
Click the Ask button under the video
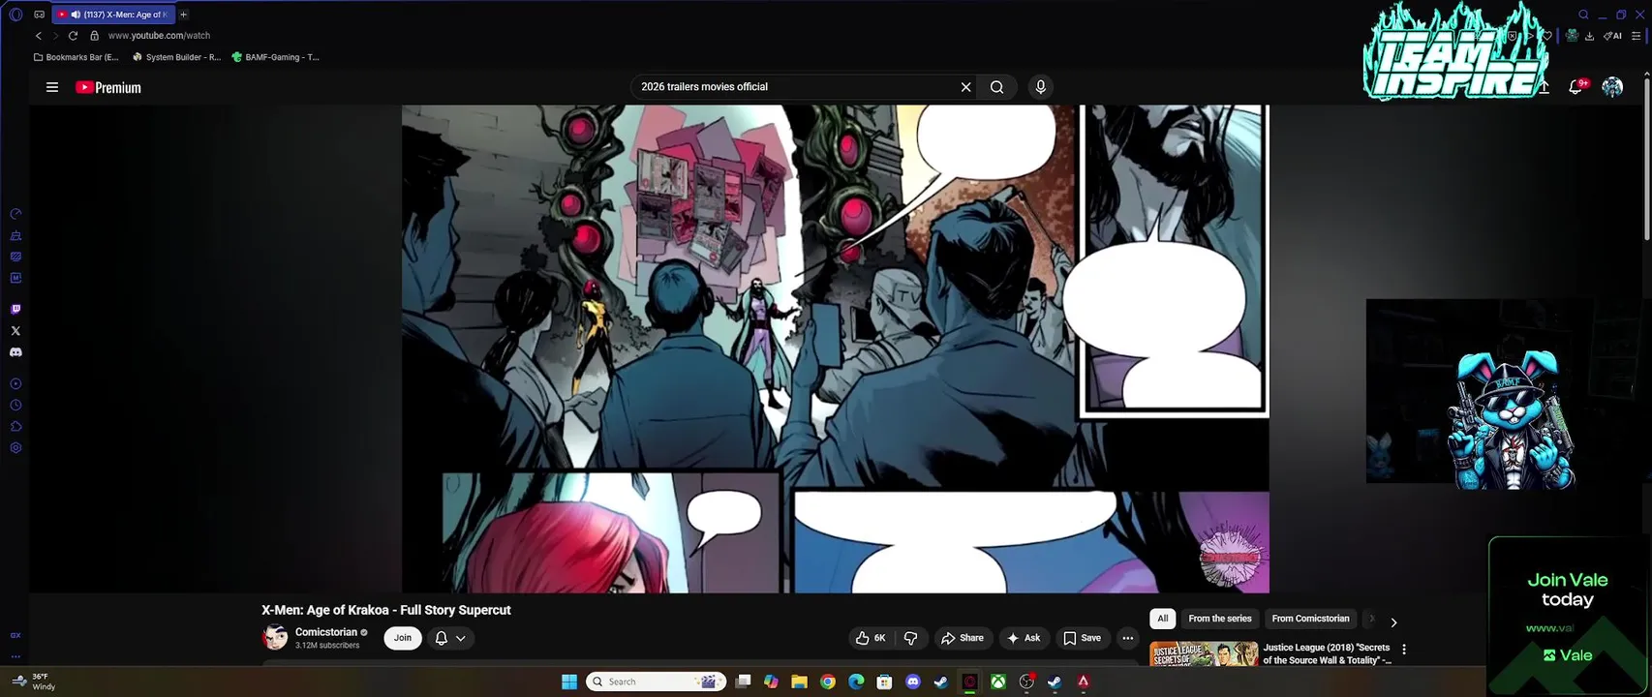[x=1024, y=638]
